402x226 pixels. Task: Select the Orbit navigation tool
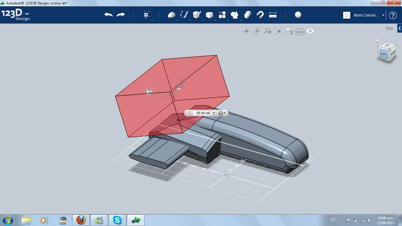pos(257,31)
